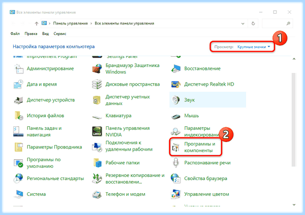305x215 pixels.
Task: Click the Диспетчер устройств text label
Action: click(51, 100)
